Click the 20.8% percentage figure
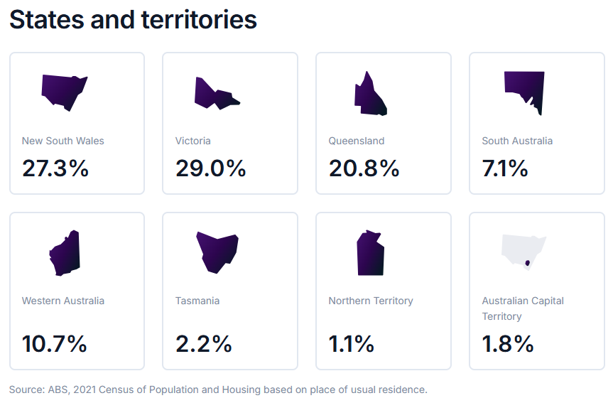 point(364,168)
